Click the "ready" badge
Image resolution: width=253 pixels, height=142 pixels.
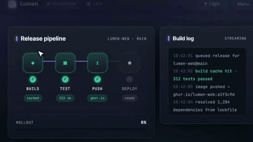tap(130, 98)
